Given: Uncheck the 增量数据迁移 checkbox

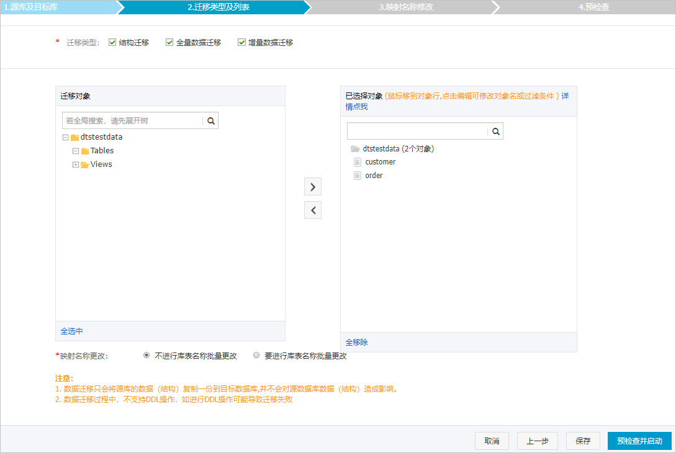Looking at the screenshot, I should pyautogui.click(x=242, y=42).
